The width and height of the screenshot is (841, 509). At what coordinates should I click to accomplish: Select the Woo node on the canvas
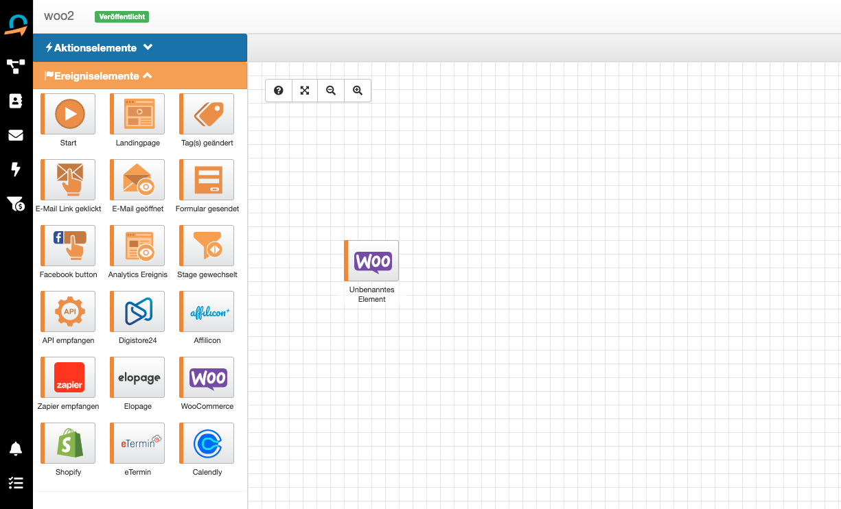coord(371,261)
